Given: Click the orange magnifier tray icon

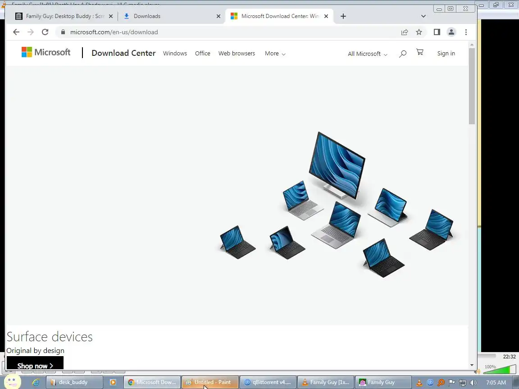Looking at the screenshot, I should point(441,383).
